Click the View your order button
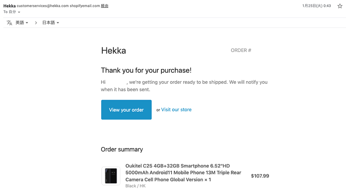Screen dimensions: 346x191 click(x=126, y=110)
